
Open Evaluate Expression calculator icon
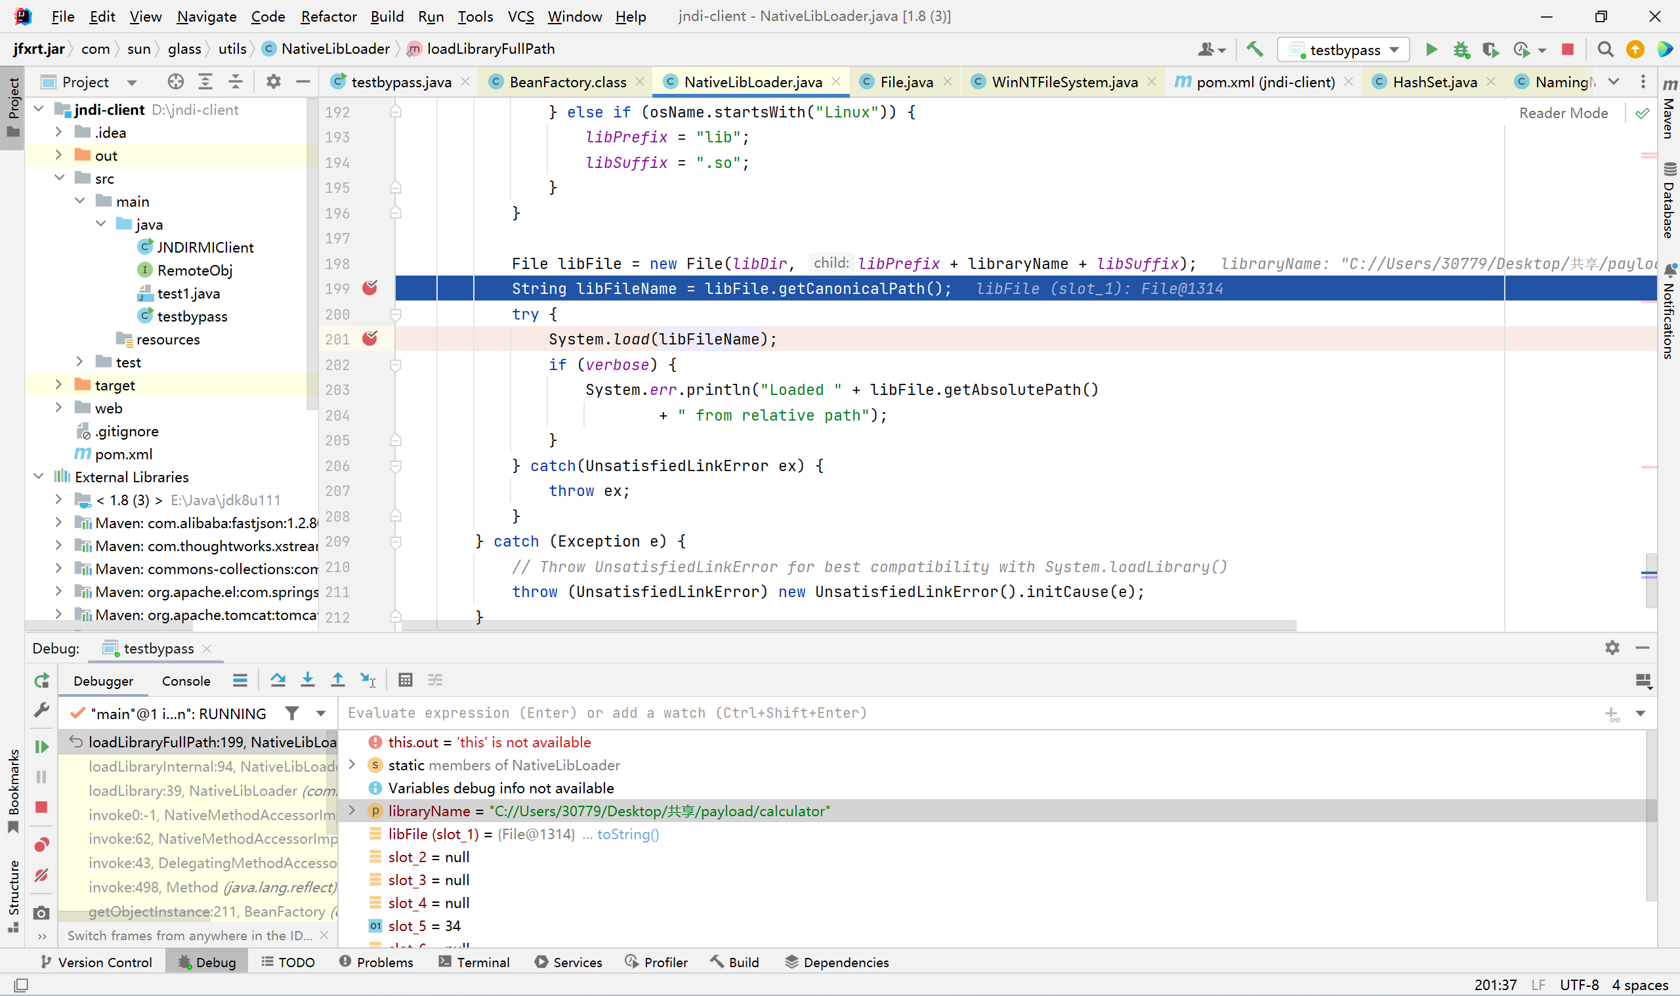tap(406, 680)
